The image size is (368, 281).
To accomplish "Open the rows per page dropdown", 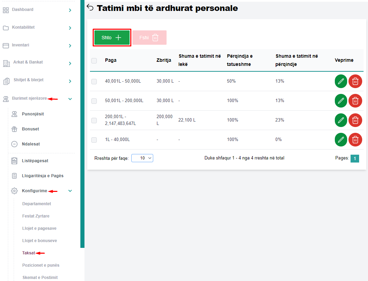I will [x=142, y=158].
